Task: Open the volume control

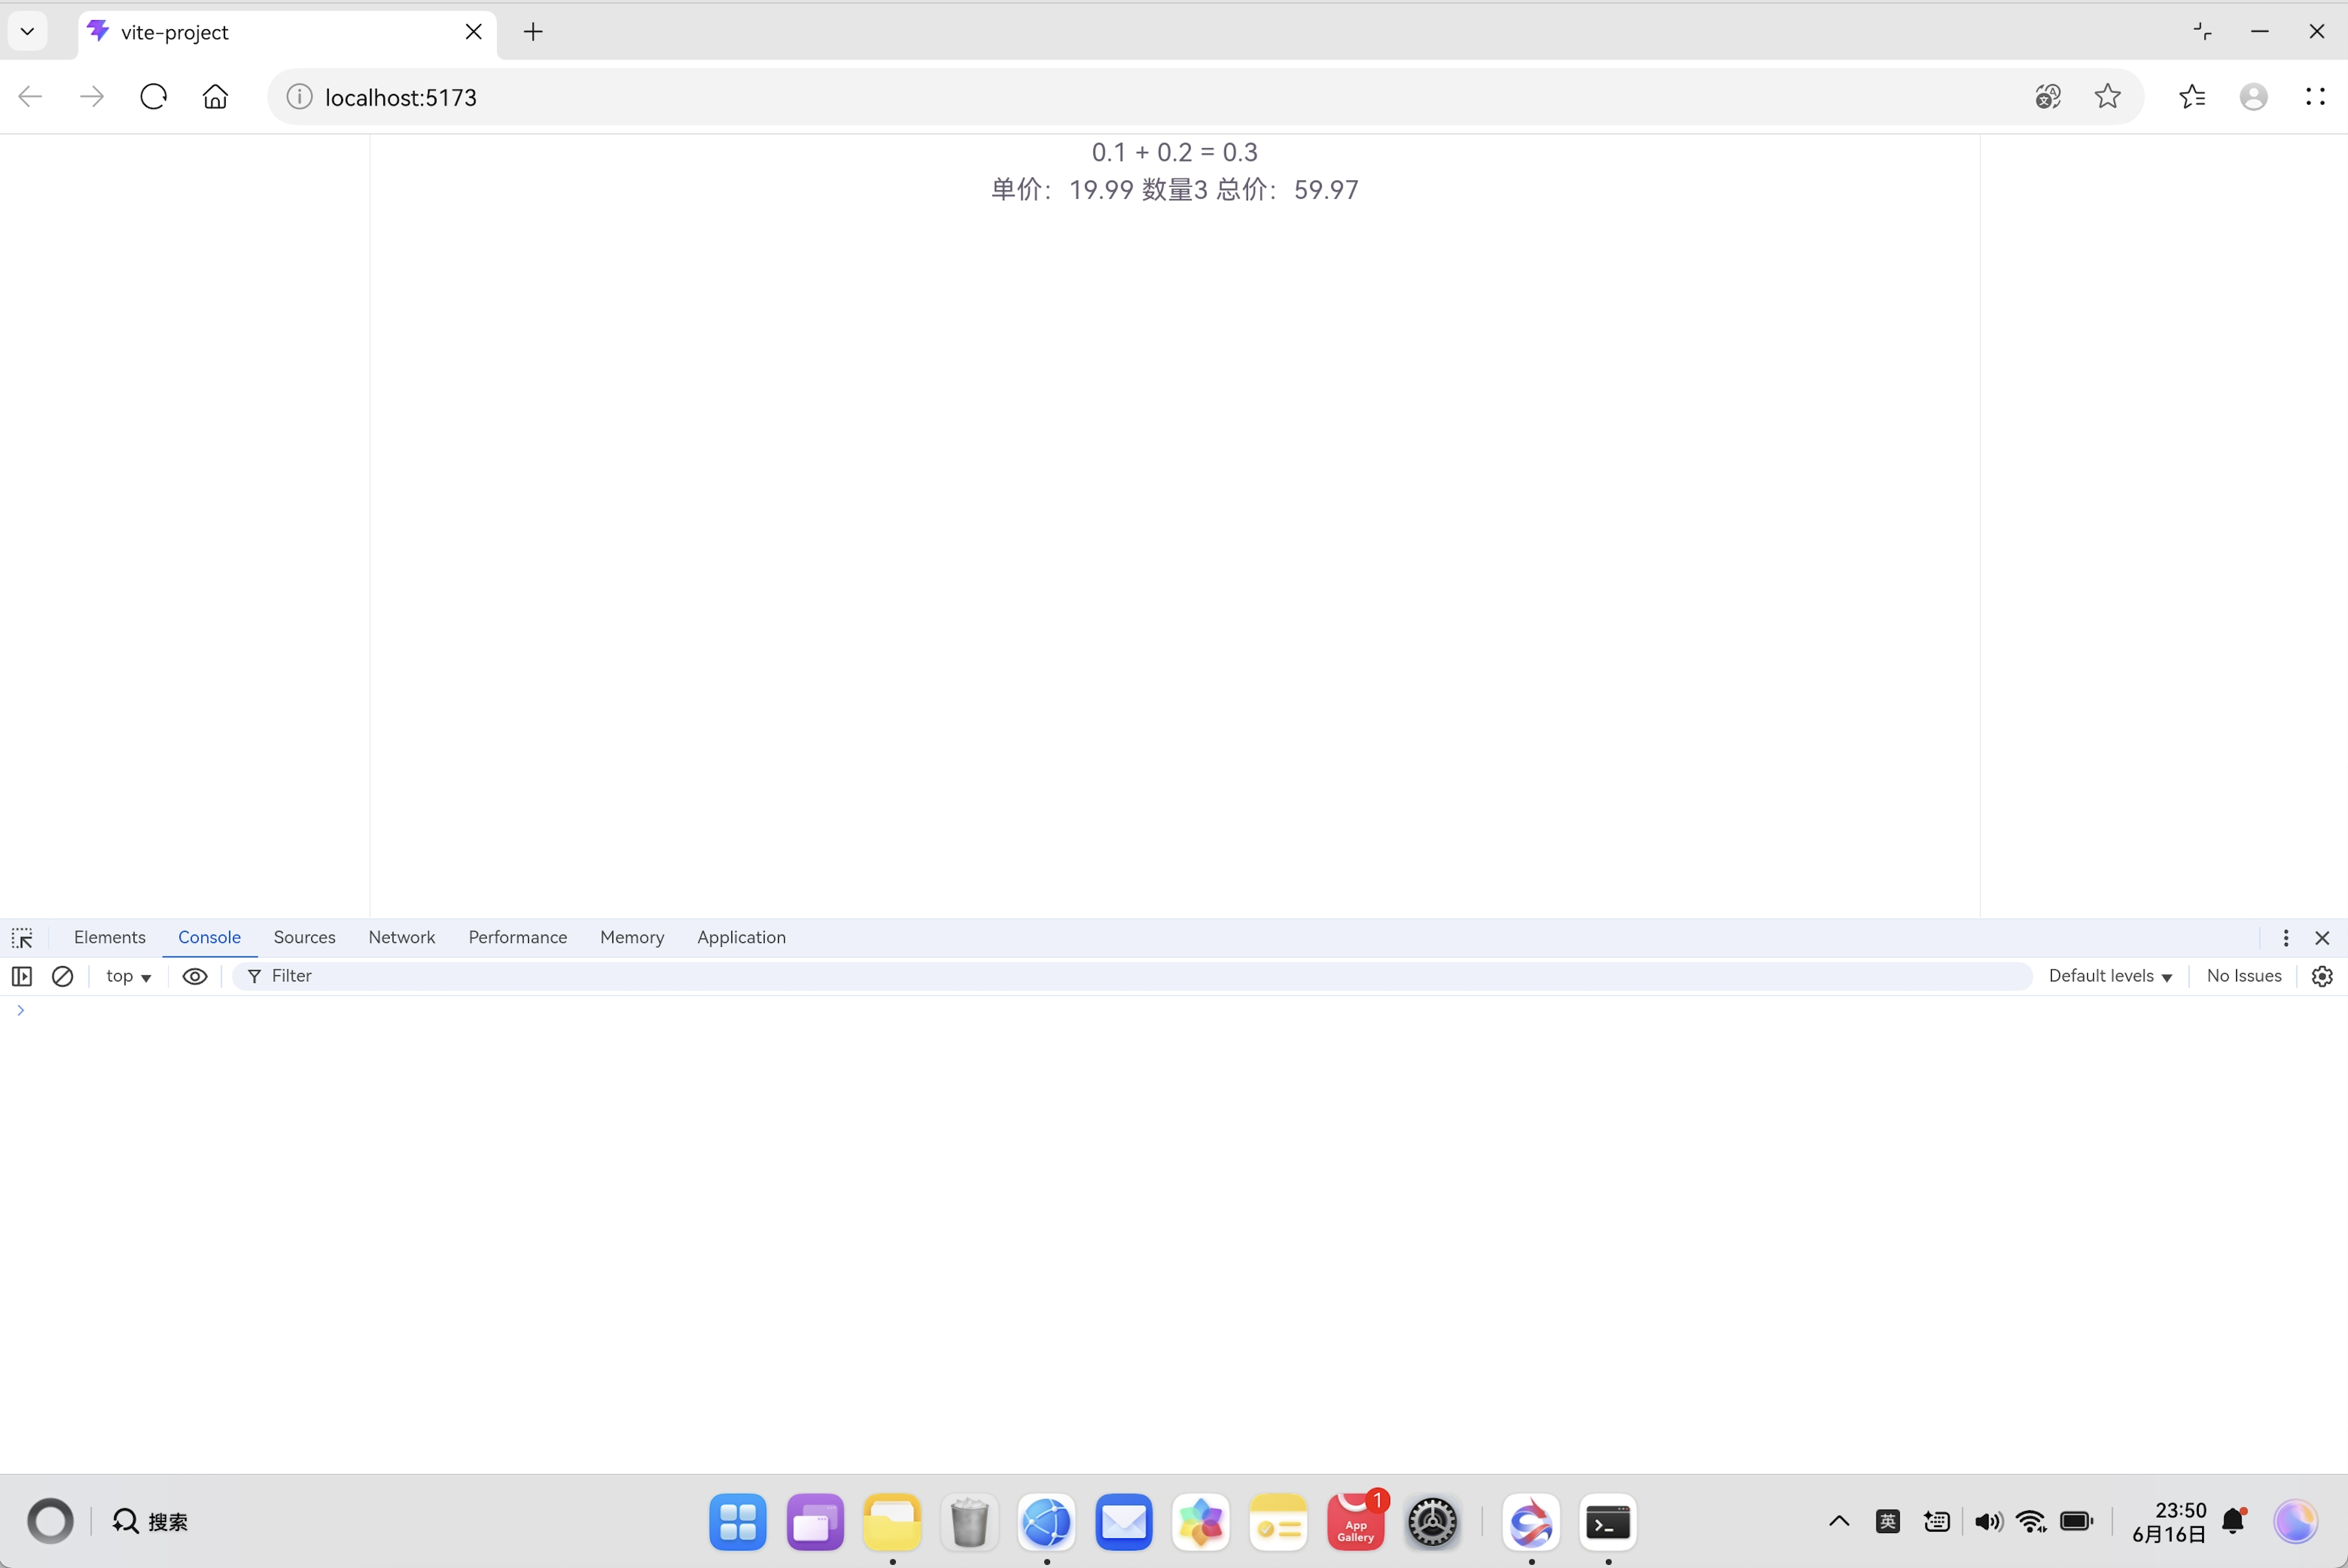Action: 1988,1521
